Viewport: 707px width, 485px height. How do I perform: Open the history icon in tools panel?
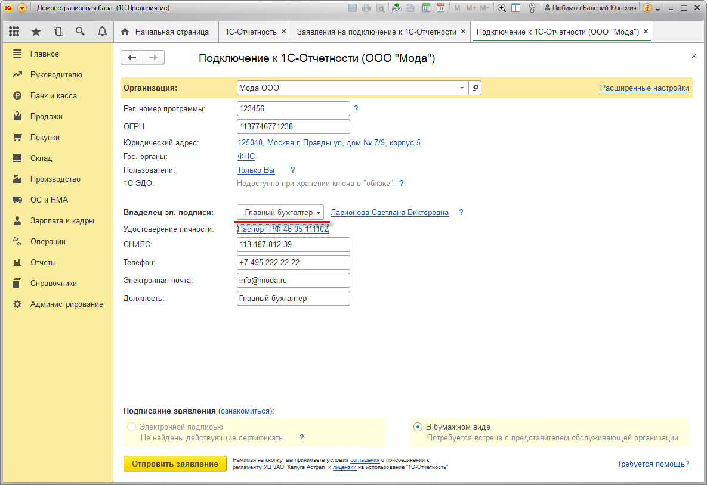click(58, 31)
